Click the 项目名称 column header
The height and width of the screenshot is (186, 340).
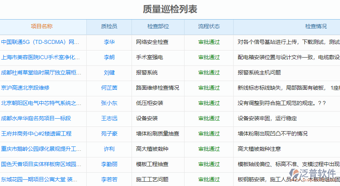[x=42, y=27]
